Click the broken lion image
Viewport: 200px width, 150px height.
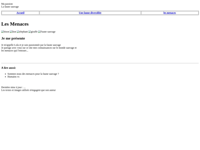click(13, 31)
